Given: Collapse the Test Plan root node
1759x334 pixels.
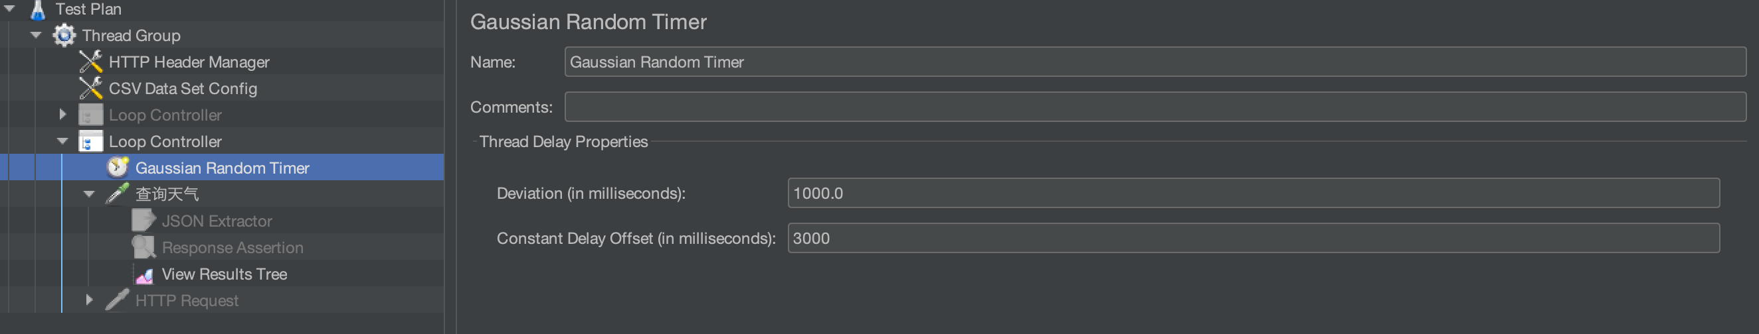Looking at the screenshot, I should coord(9,9).
